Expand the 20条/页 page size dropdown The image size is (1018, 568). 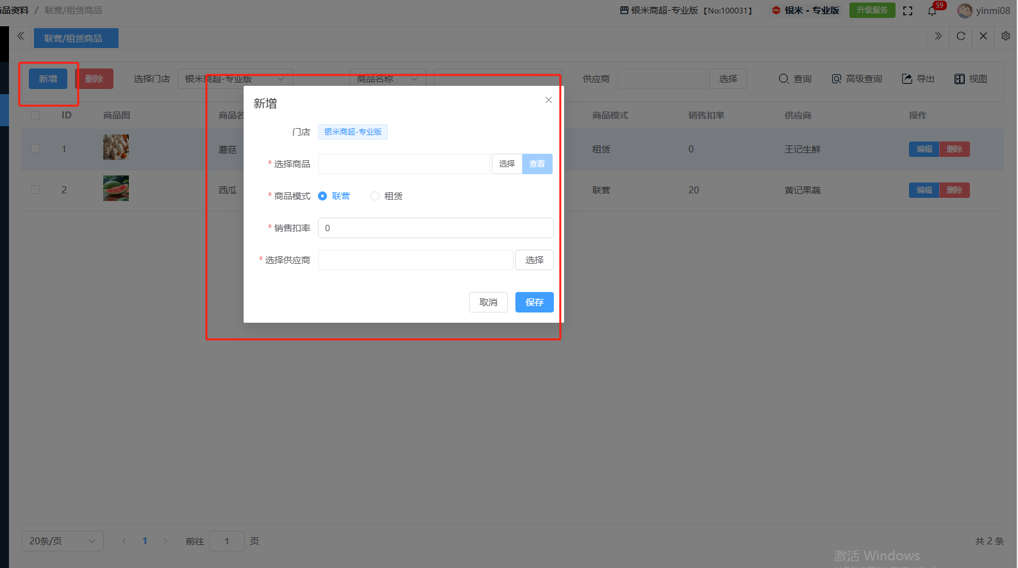62,541
